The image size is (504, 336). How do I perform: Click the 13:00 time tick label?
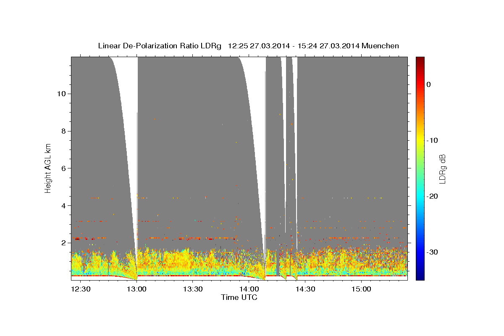pos(136,289)
